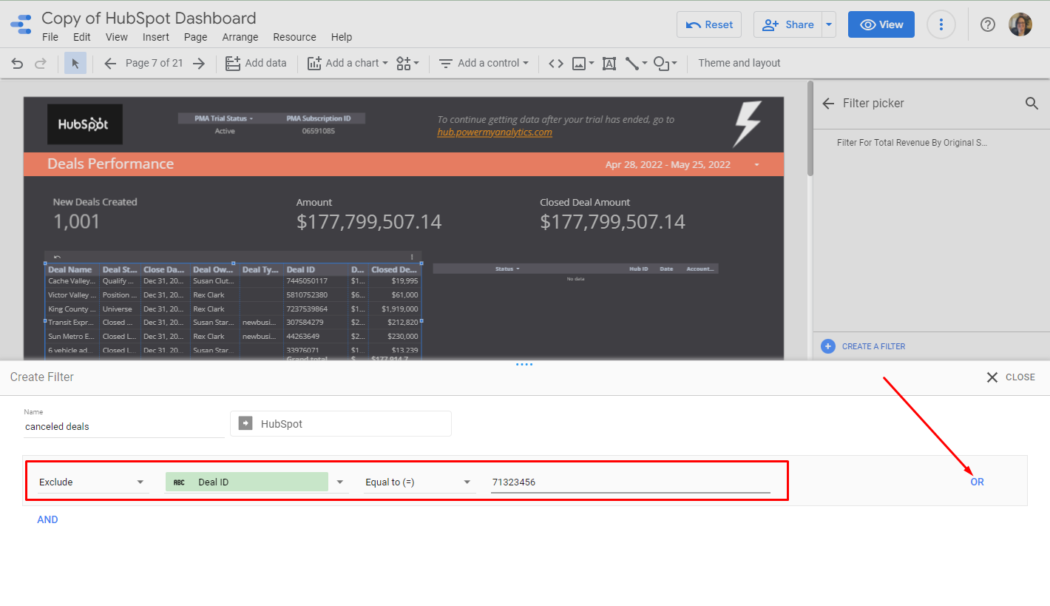Open the embed URL tool
This screenshot has width=1050, height=606.
pyautogui.click(x=556, y=64)
